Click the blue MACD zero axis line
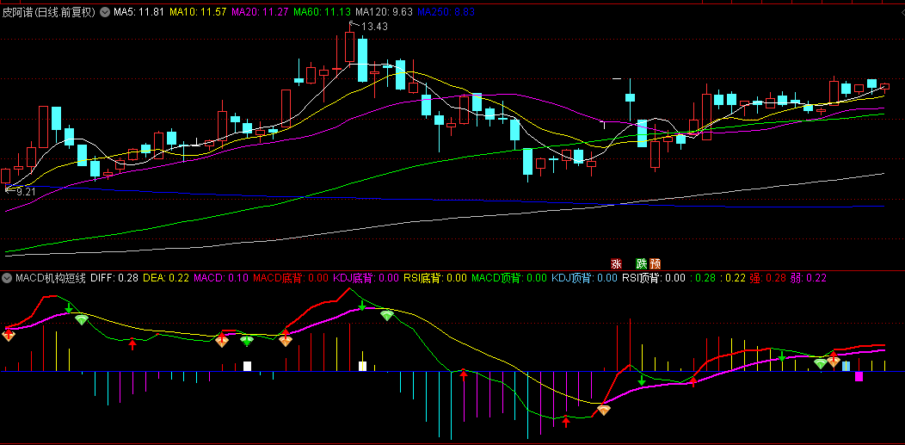 [453, 371]
